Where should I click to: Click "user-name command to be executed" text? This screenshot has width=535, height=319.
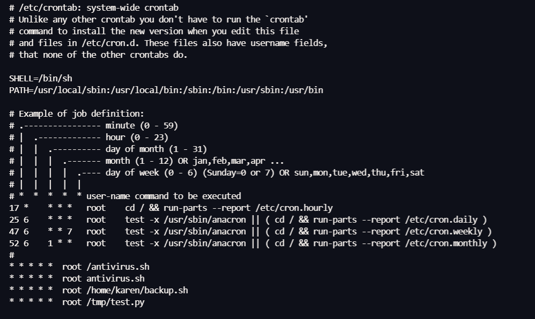[163, 196]
